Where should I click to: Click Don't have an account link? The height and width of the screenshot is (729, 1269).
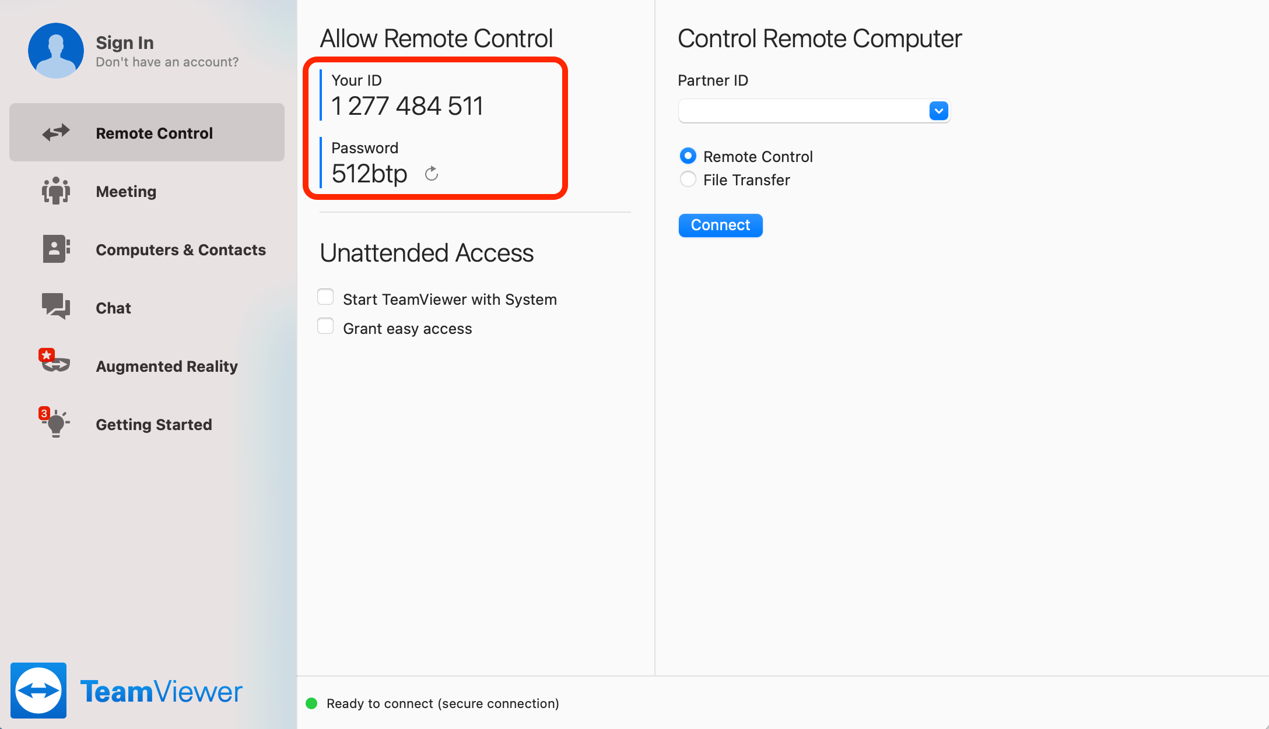[167, 62]
